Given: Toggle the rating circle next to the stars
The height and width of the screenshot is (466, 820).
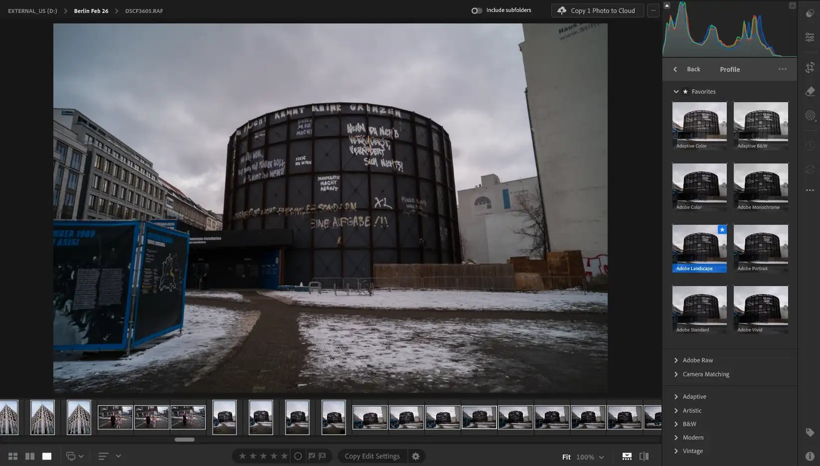Looking at the screenshot, I should click(298, 456).
